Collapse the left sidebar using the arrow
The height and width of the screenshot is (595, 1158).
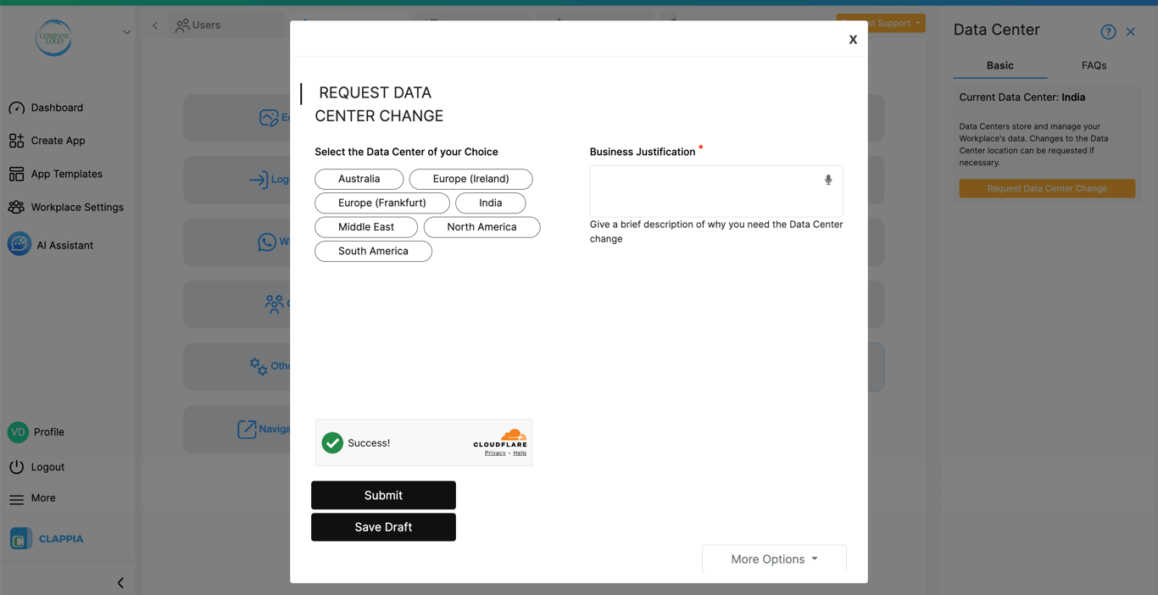point(120,583)
